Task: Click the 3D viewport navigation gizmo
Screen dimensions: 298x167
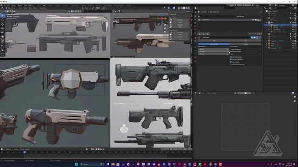Action: pos(162,19)
